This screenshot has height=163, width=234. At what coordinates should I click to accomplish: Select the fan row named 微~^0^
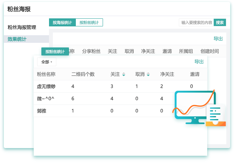[46, 99]
